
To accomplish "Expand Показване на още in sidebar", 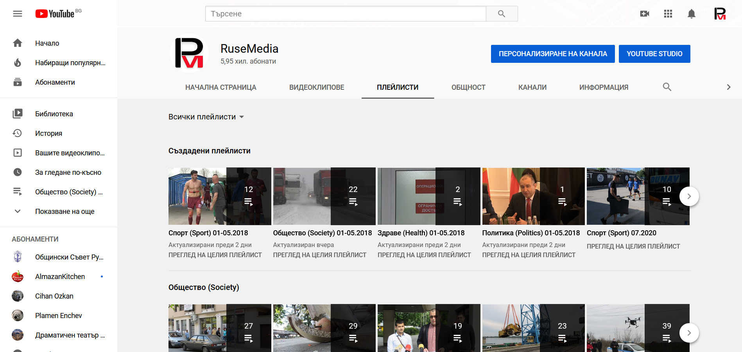I will (x=59, y=211).
